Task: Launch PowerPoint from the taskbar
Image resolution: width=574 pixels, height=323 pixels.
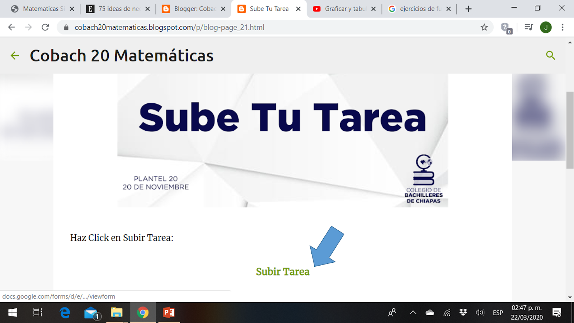Action: coord(169,312)
